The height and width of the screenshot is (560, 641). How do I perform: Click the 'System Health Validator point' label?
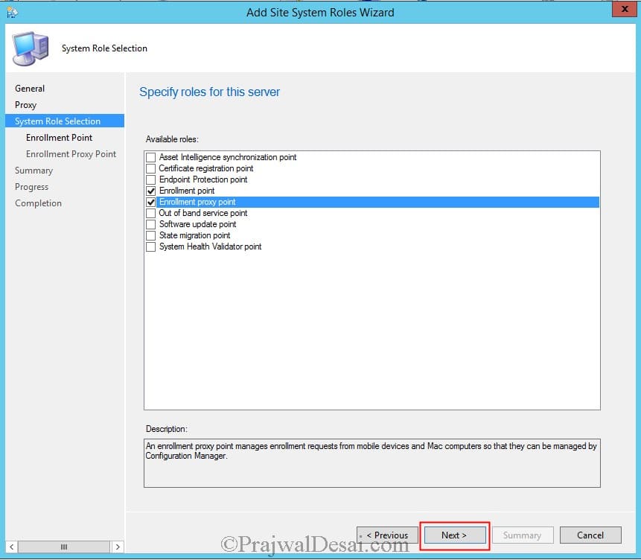click(x=211, y=246)
